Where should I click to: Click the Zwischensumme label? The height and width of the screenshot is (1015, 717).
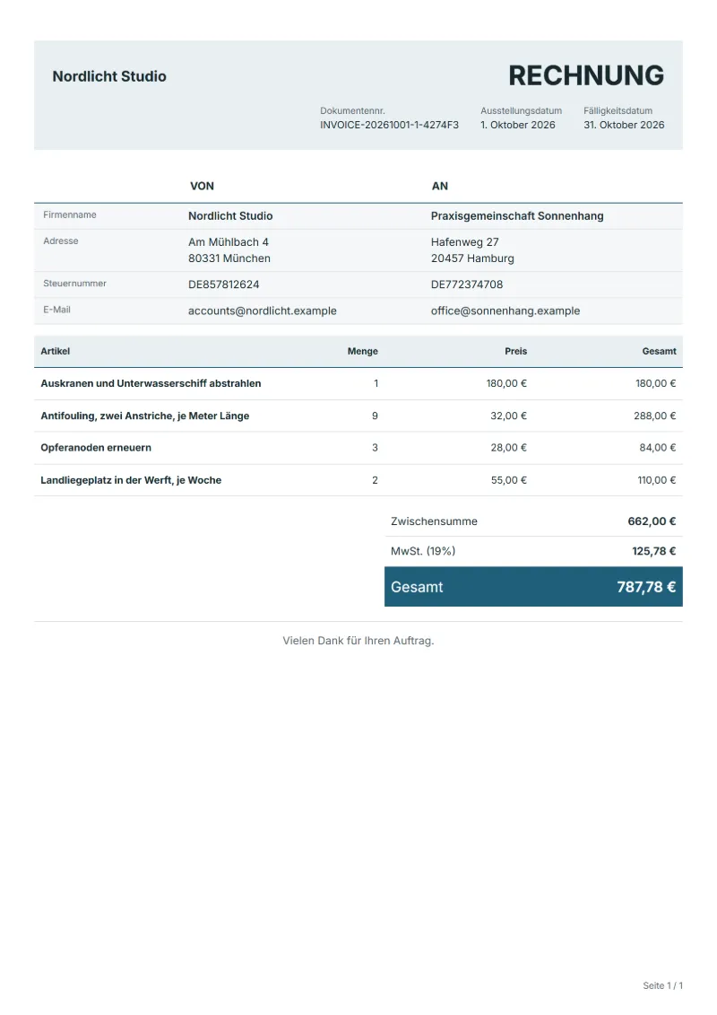pyautogui.click(x=434, y=521)
